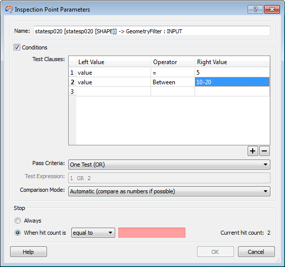Viewport: 285px width, 267px height.
Task: Select the Always radio button
Action: click(18, 221)
